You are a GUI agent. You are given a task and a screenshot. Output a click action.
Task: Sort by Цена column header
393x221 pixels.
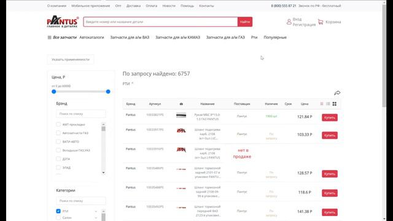point(305,104)
